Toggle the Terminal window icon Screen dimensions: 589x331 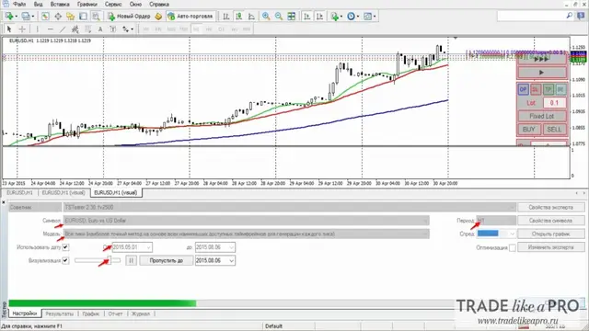tap(83, 17)
